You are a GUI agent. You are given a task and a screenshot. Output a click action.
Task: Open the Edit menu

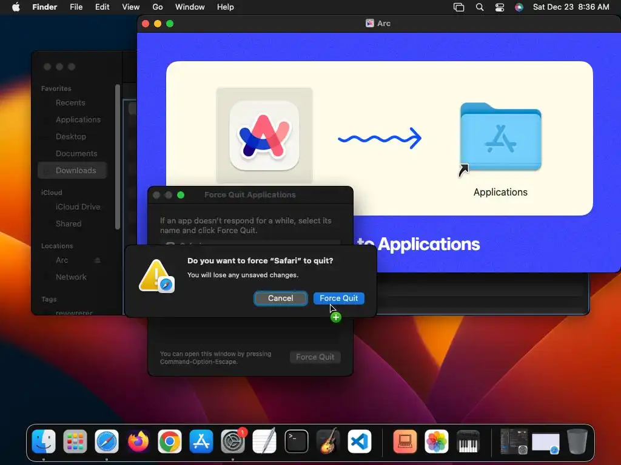102,7
